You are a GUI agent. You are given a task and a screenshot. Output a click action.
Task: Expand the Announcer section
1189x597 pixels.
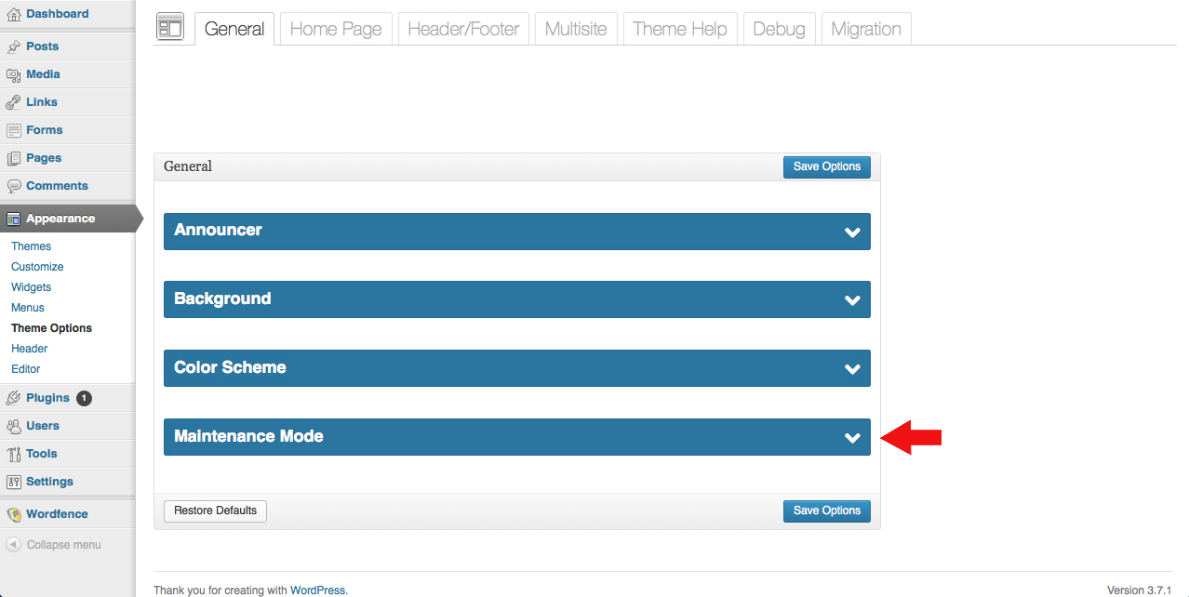[x=516, y=231]
